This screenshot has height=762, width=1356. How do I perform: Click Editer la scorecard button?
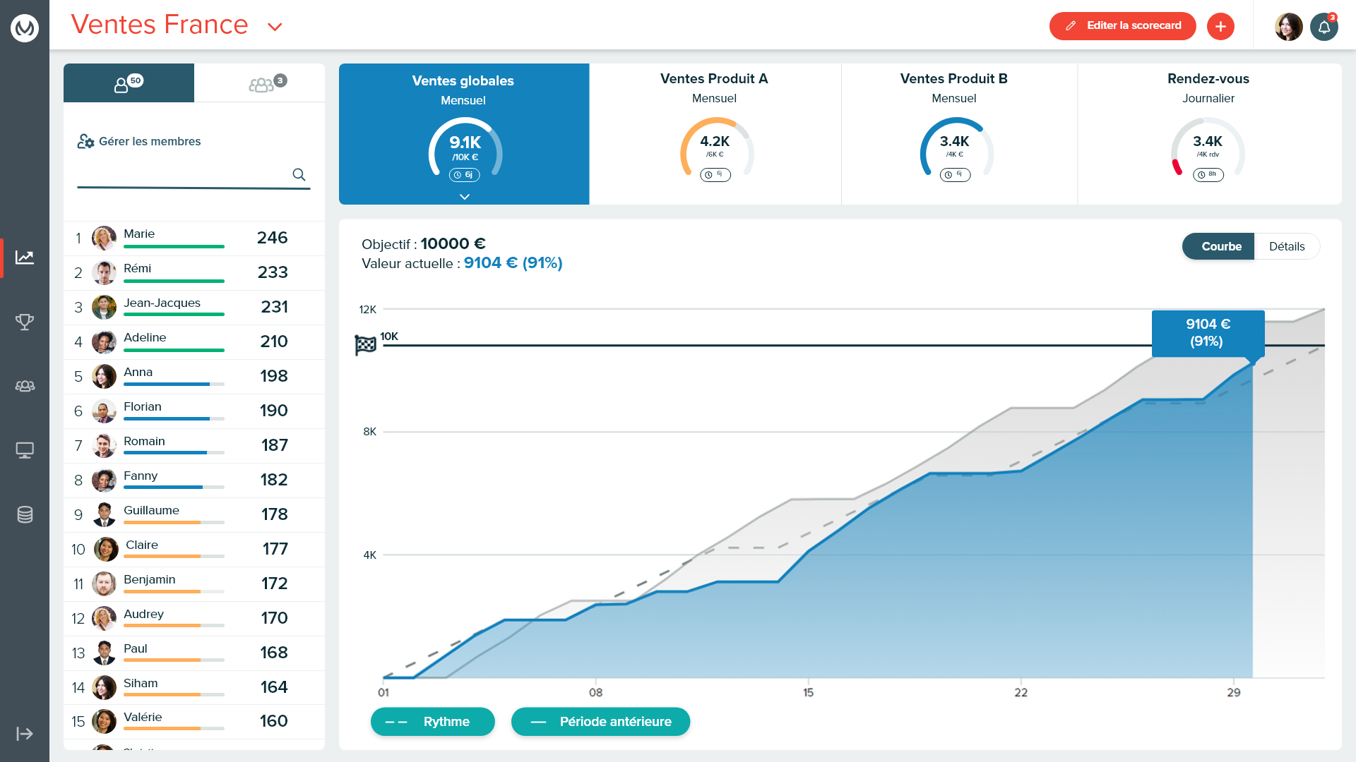point(1122,26)
